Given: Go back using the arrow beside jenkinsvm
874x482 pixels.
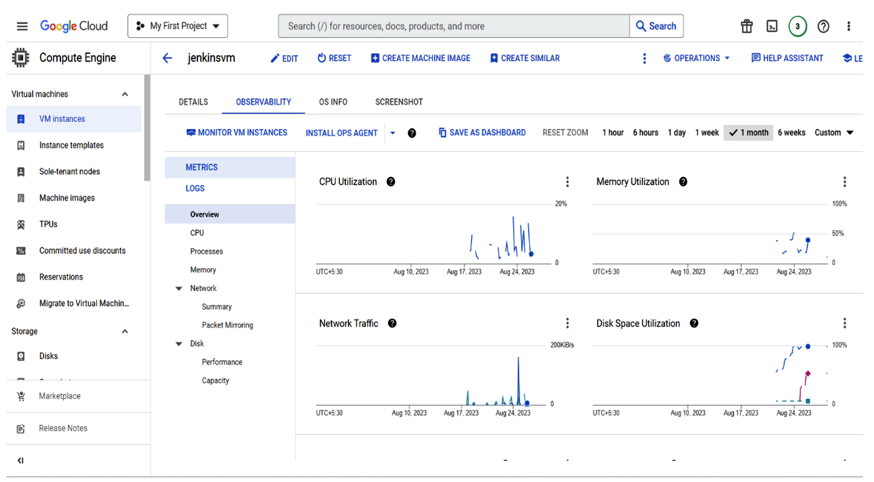Looking at the screenshot, I should pyautogui.click(x=167, y=58).
